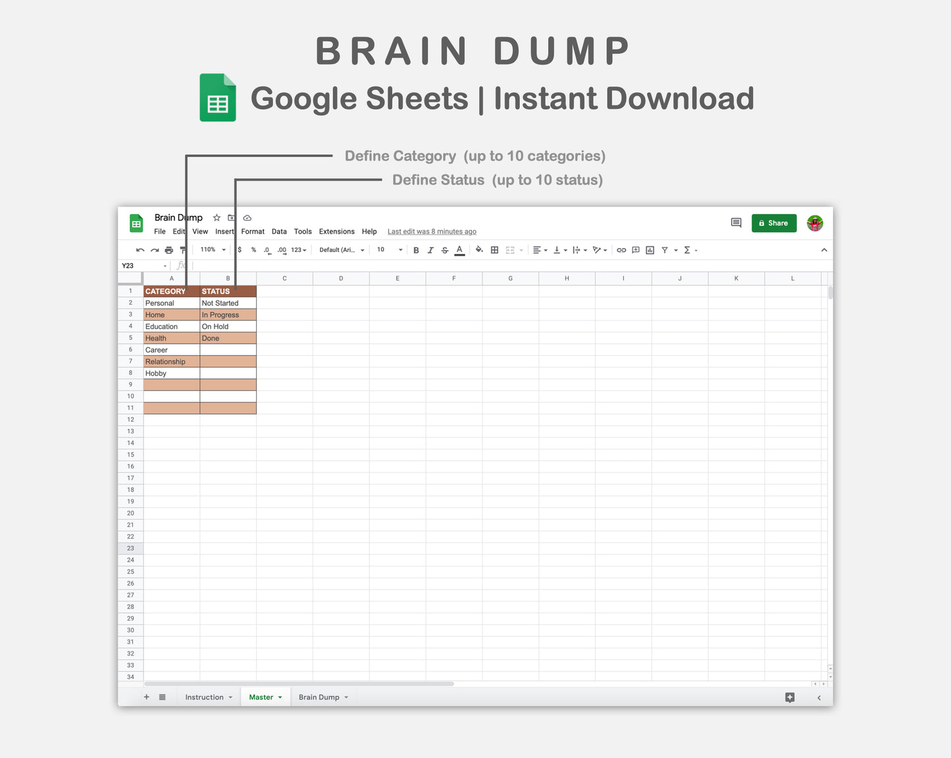Open the zoom percentage dropdown

212,250
